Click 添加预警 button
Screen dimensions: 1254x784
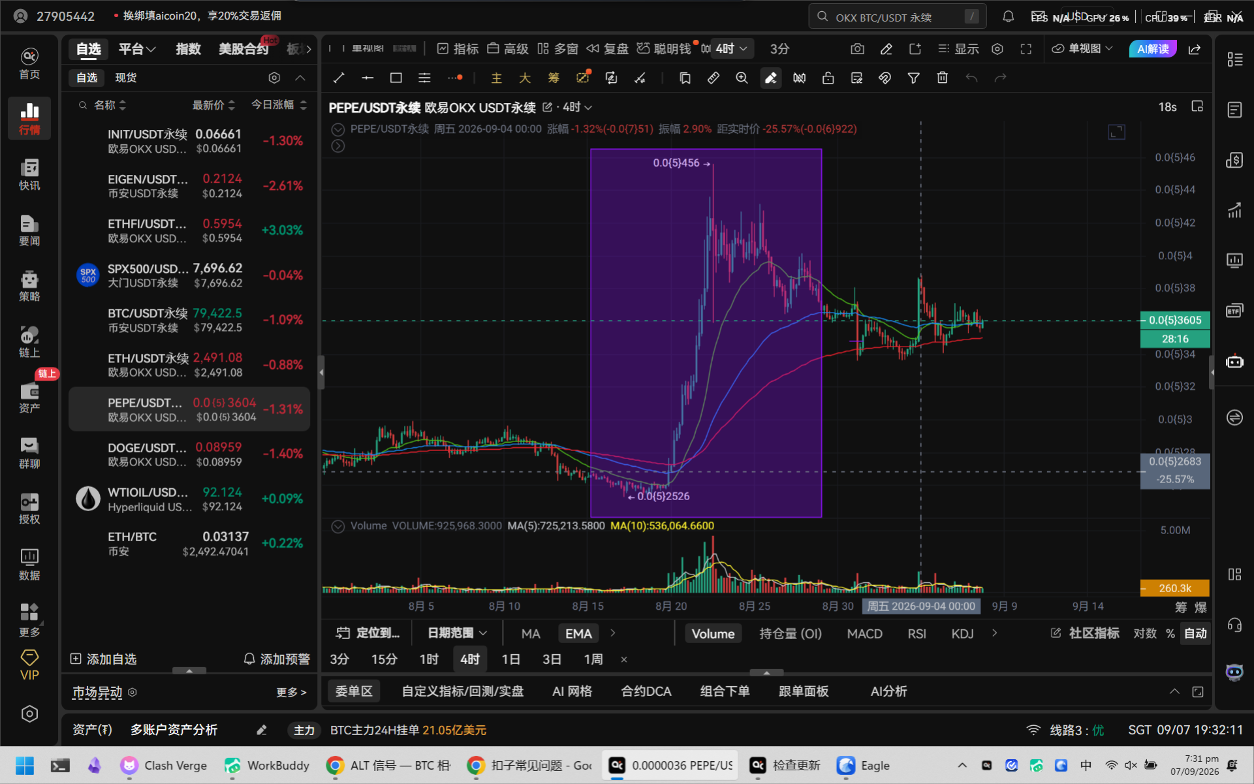pyautogui.click(x=277, y=659)
